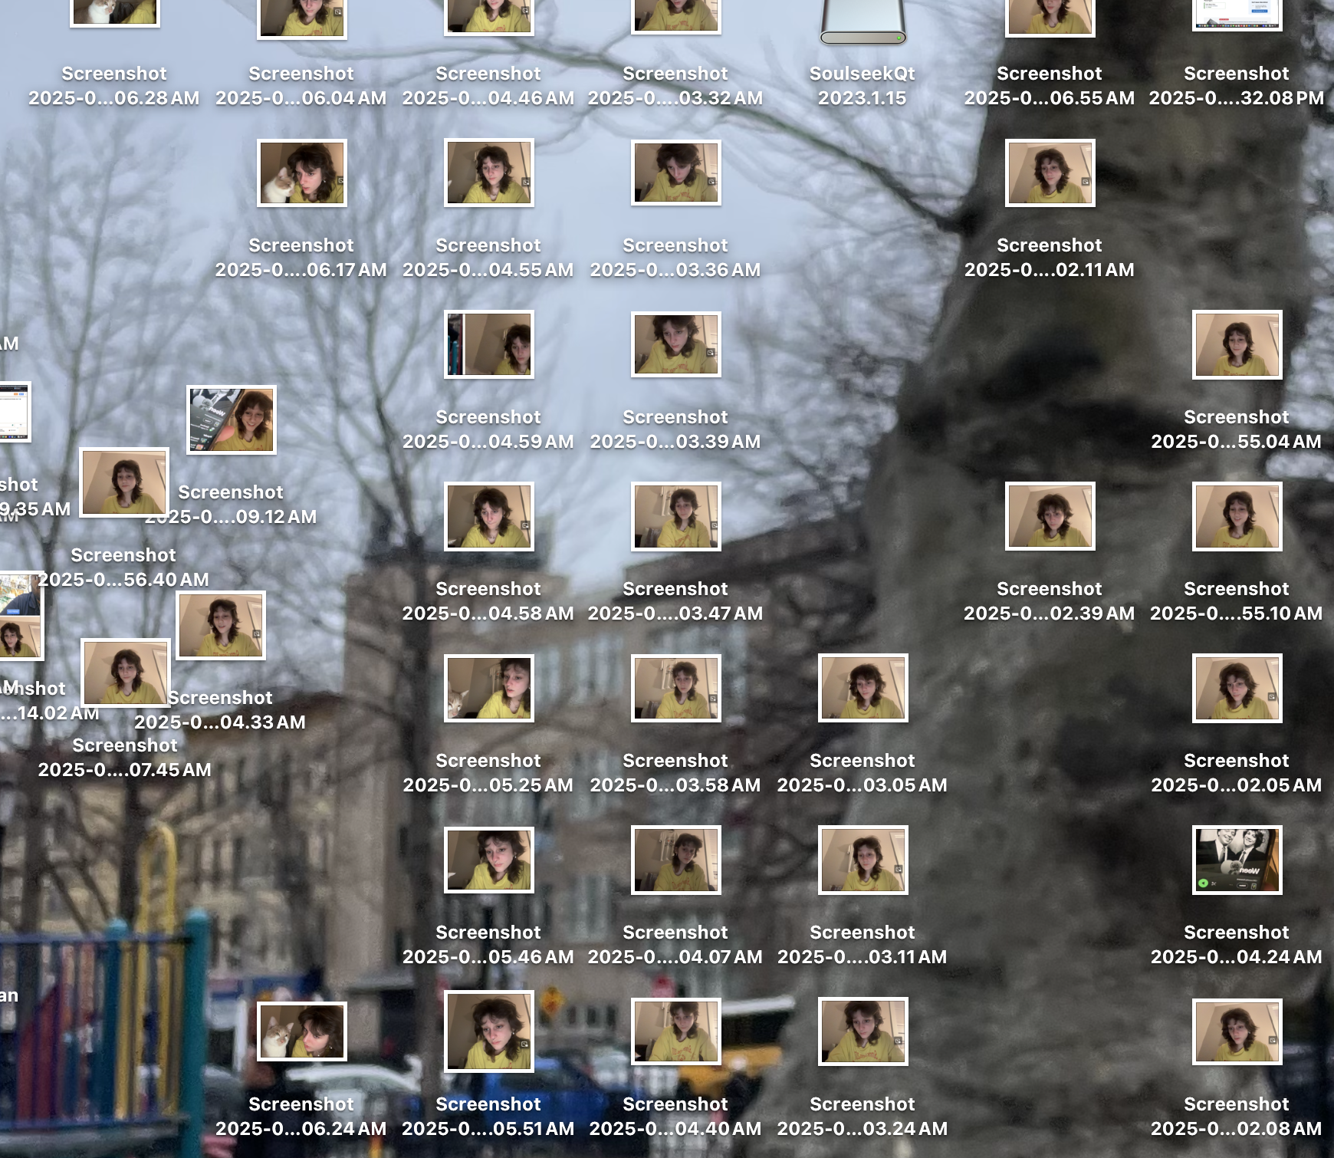Select the screenshot icon ending 03.05 AM
The image size is (1334, 1158).
click(x=863, y=688)
